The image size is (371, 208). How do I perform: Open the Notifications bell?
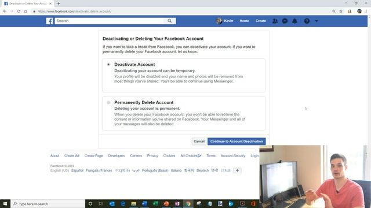(294, 21)
